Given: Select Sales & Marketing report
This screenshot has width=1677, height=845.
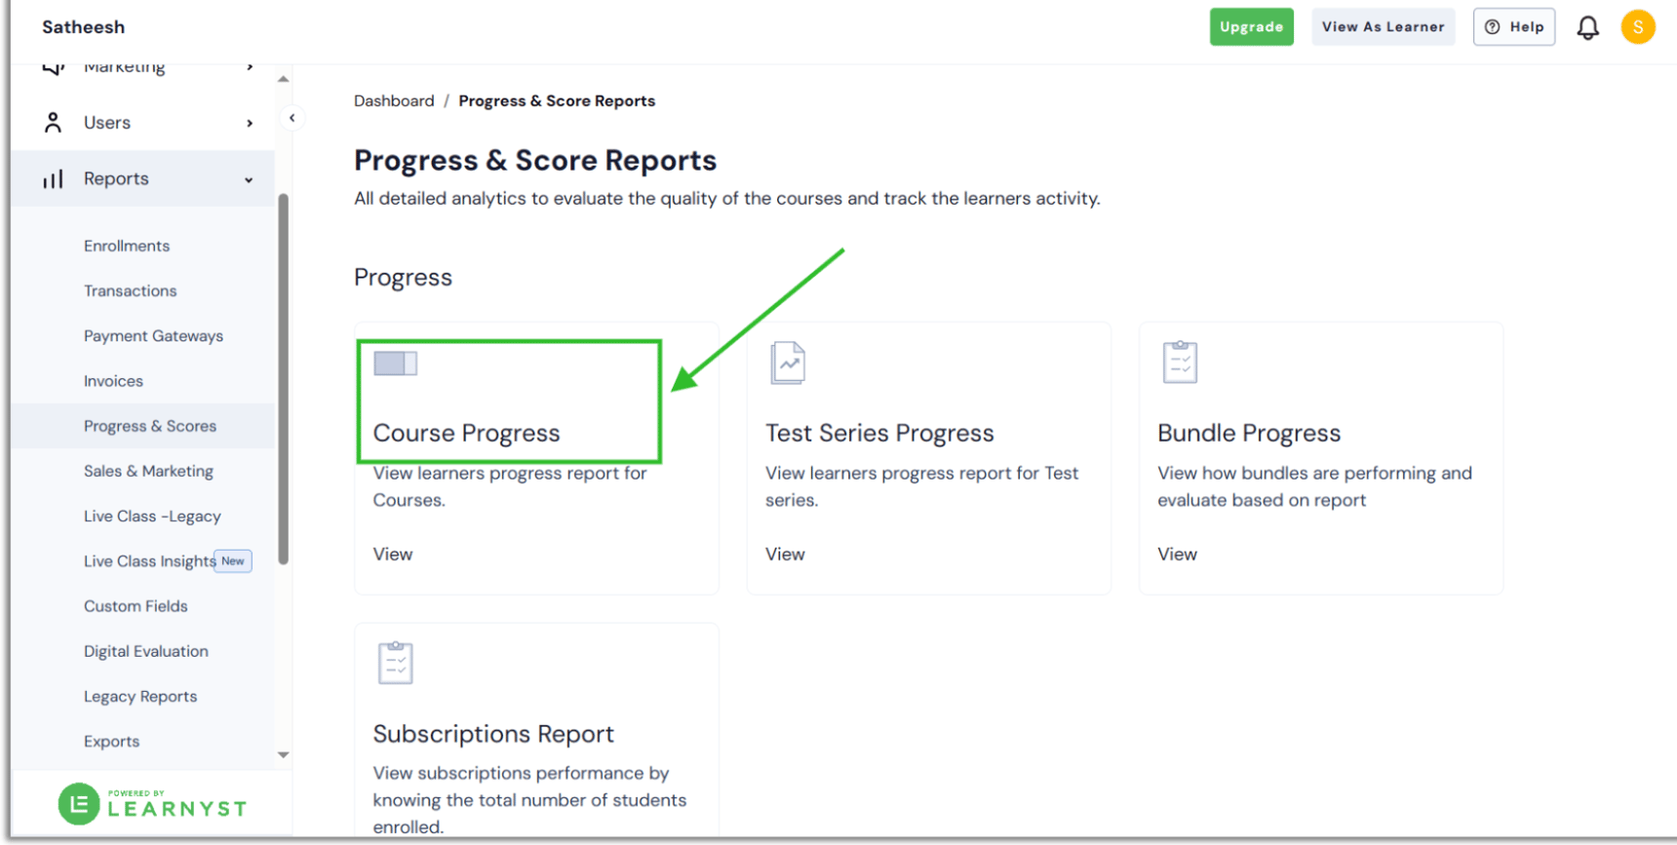Looking at the screenshot, I should (x=148, y=471).
